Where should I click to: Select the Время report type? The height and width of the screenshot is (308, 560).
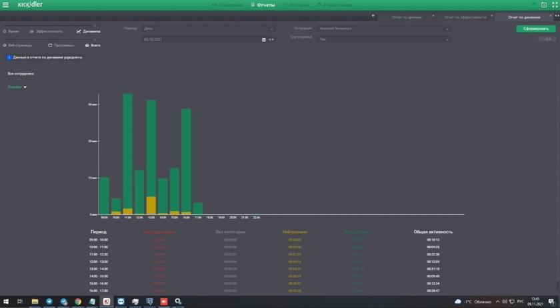coord(11,31)
